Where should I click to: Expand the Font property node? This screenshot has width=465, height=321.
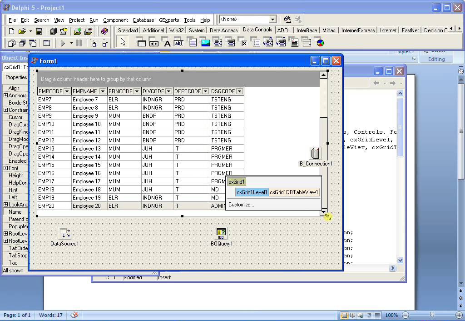point(5,168)
